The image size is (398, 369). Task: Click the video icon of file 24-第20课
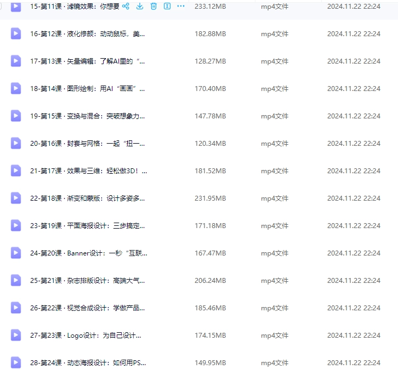pos(16,253)
